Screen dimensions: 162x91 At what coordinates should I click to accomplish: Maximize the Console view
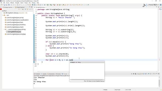click(159, 74)
